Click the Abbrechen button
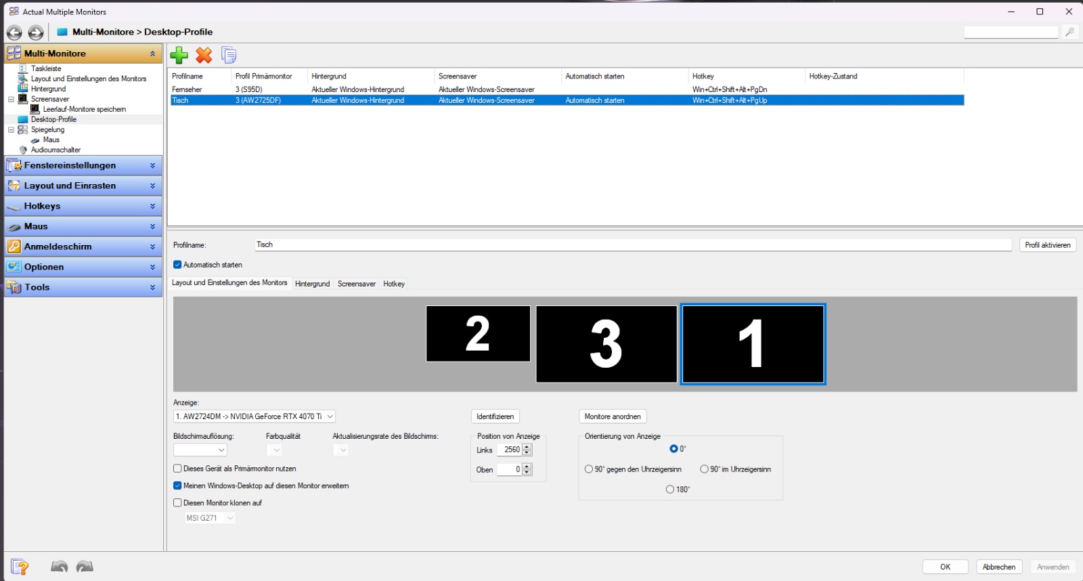Image resolution: width=1083 pixels, height=581 pixels. [999, 567]
